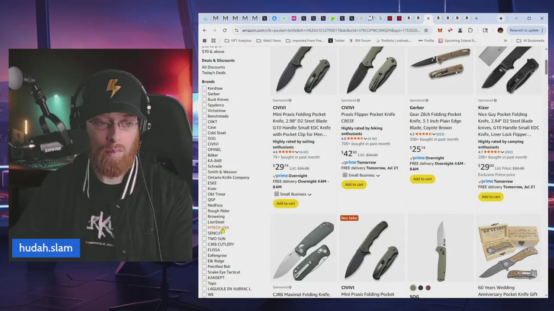Enable the CJRB CUTLERY filter

point(204,244)
